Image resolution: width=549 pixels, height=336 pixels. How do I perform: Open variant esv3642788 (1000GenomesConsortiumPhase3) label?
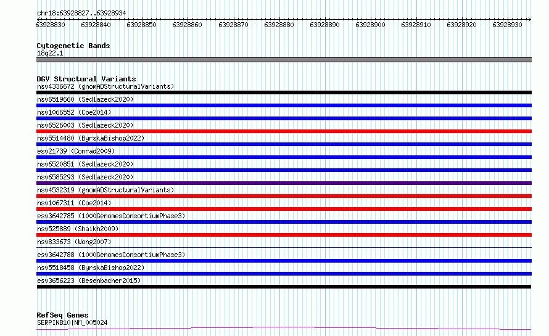click(111, 255)
